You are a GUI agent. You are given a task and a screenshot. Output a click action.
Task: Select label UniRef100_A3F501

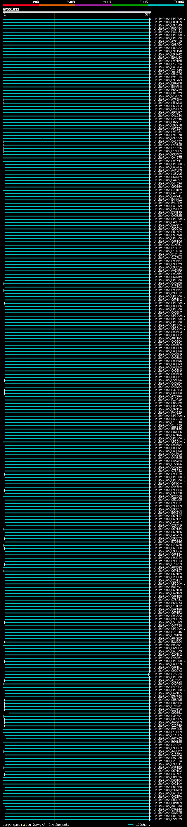pyautogui.click(x=168, y=716)
